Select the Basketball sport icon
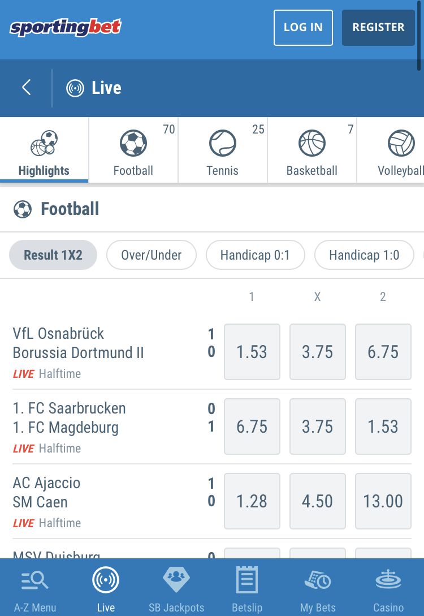Image resolution: width=424 pixels, height=616 pixels. (x=312, y=143)
